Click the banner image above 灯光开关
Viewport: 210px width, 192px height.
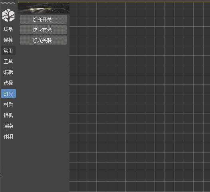point(44,8)
